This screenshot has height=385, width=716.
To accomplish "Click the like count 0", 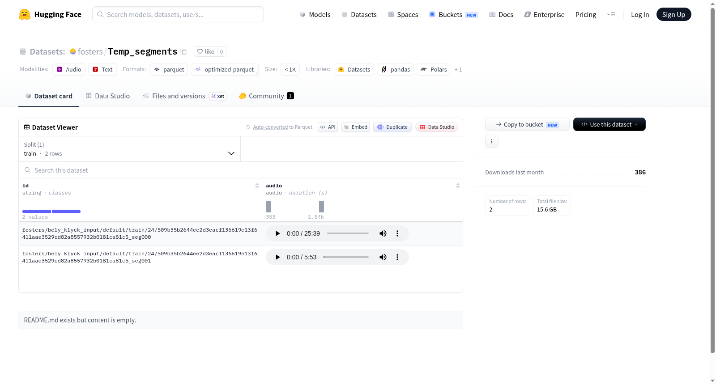I will click(x=222, y=51).
